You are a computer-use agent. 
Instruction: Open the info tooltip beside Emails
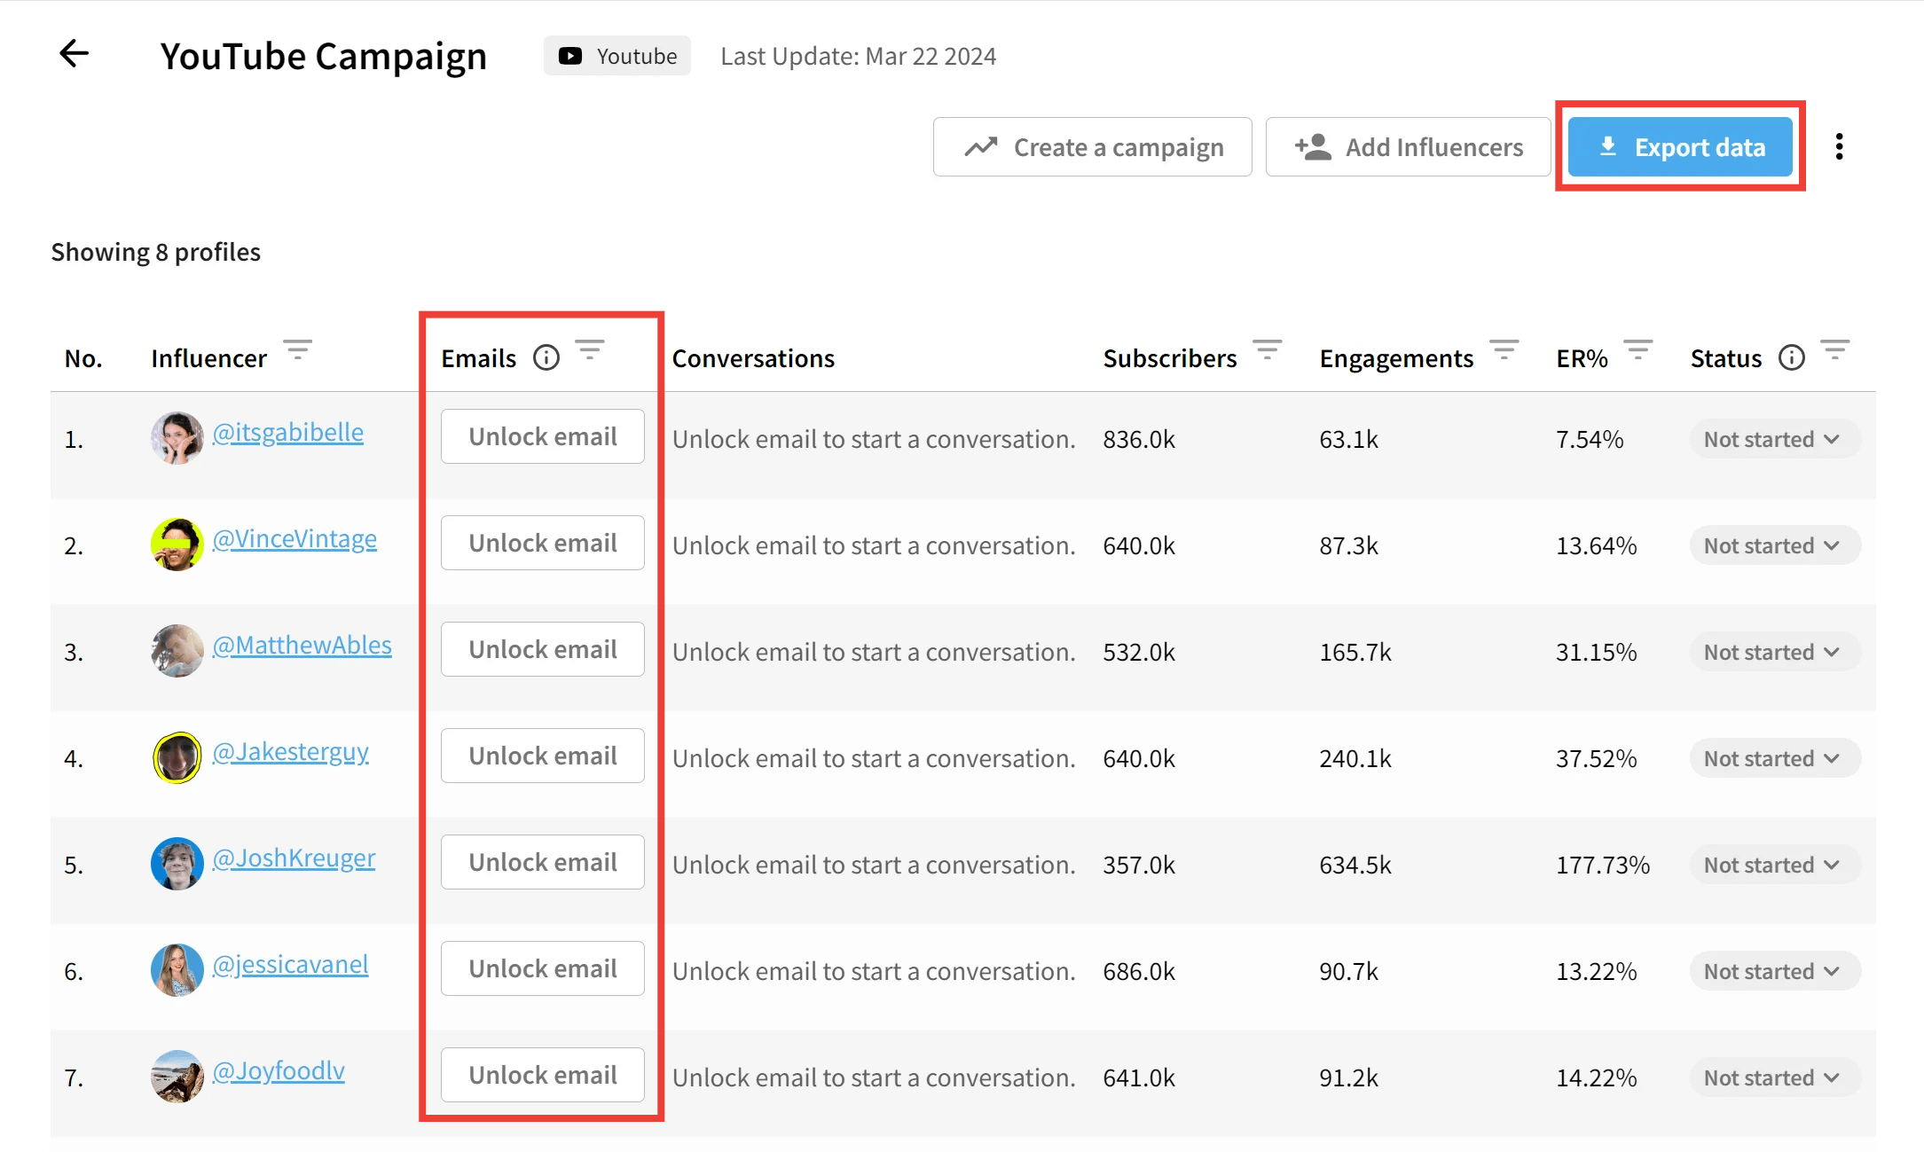coord(546,357)
